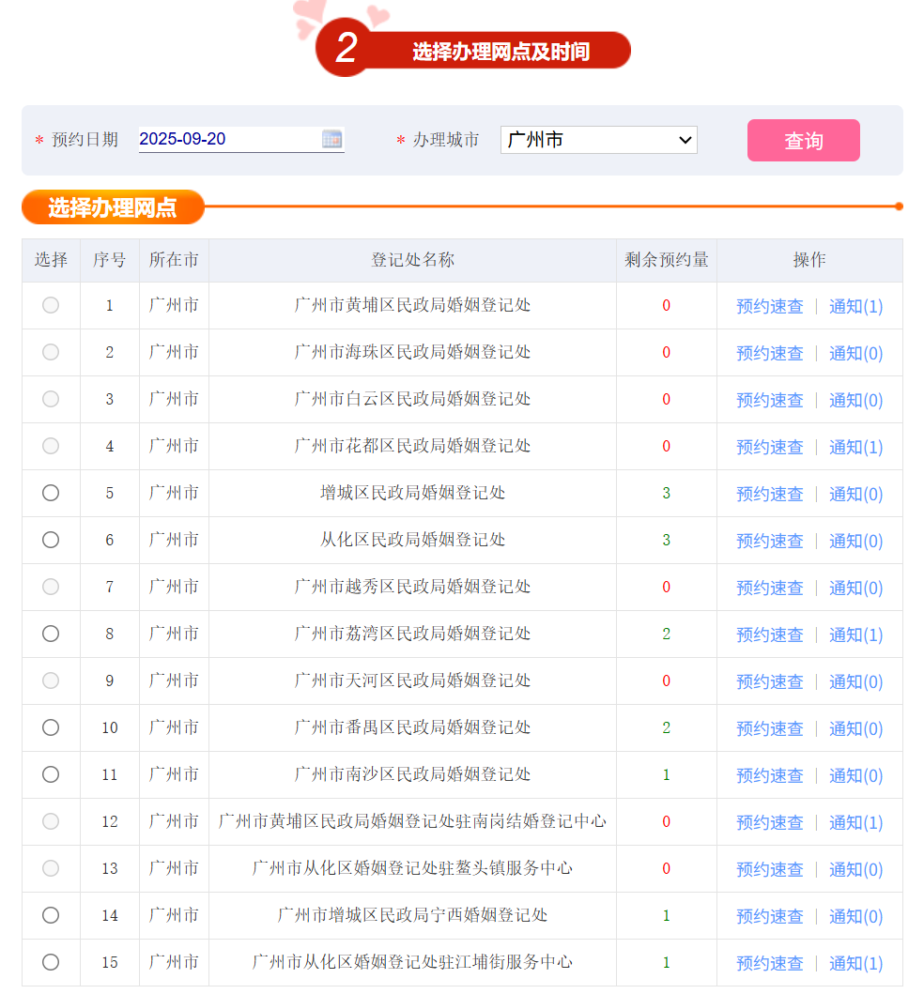The width and height of the screenshot is (924, 994).
Task: Open the calendar picker icon
Action: [x=331, y=139]
